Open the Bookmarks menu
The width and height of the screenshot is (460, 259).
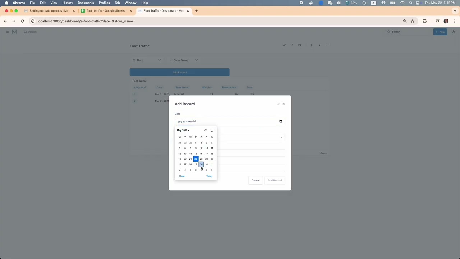(86, 3)
